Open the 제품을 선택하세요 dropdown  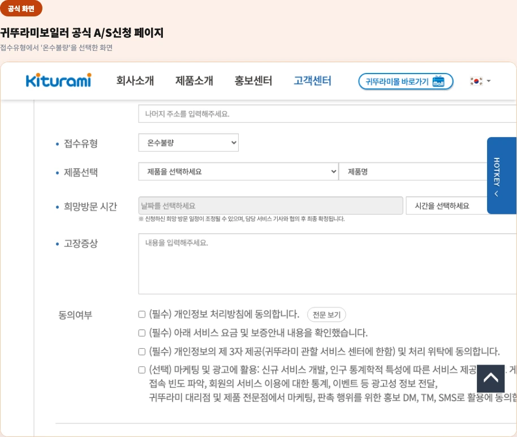click(238, 172)
